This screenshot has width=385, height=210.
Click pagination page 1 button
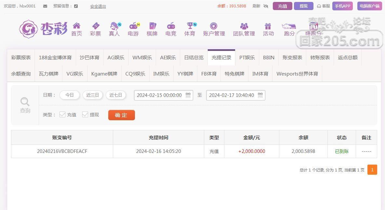click(372, 169)
